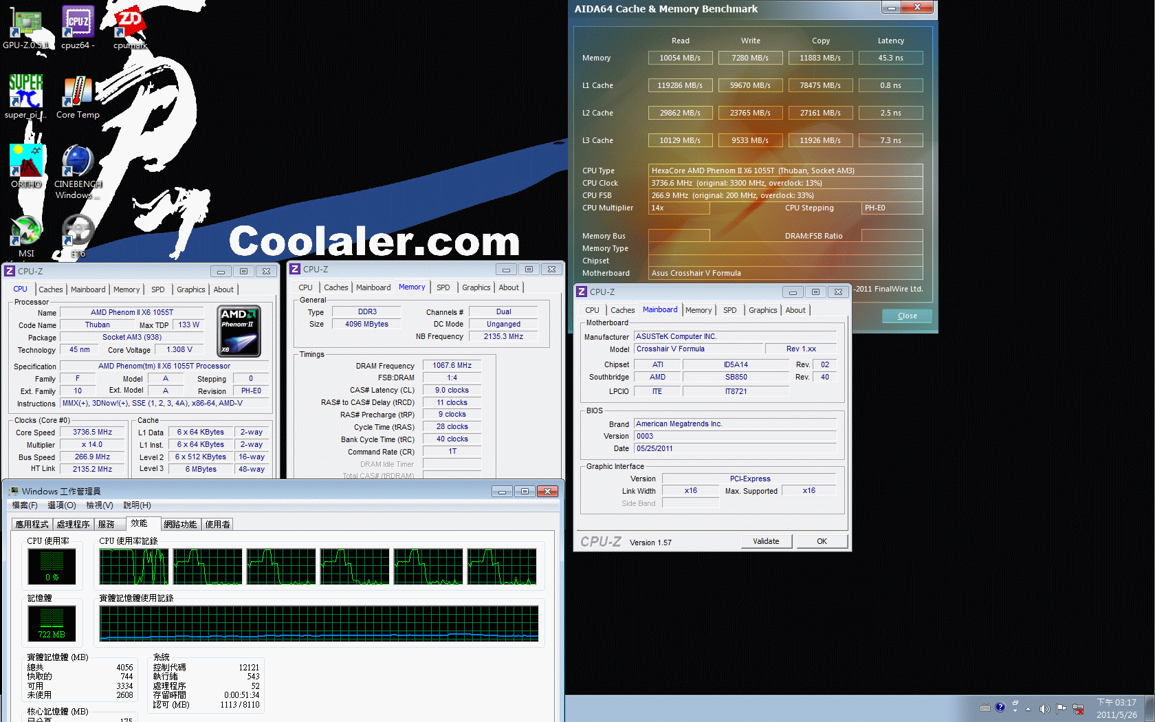Open the MSI desktop shortcut
1155x722 pixels.
point(25,237)
